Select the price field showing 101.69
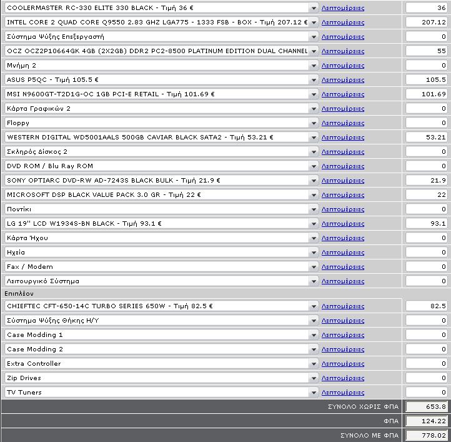The height and width of the screenshot is (442, 451). pyautogui.click(x=427, y=94)
